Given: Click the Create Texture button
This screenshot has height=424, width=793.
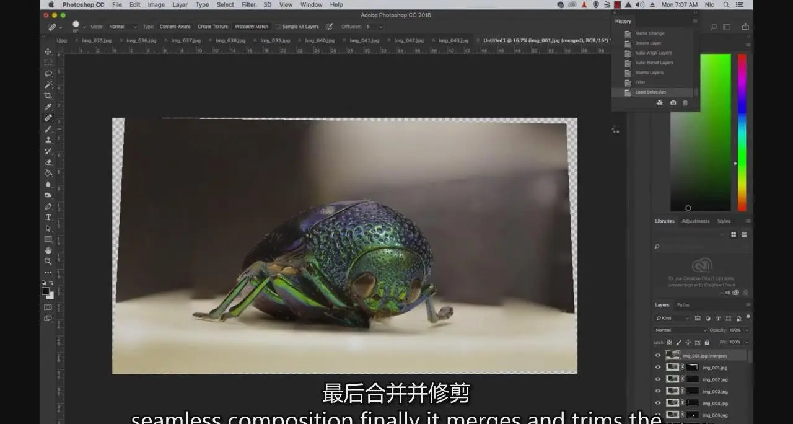Looking at the screenshot, I should tap(212, 27).
